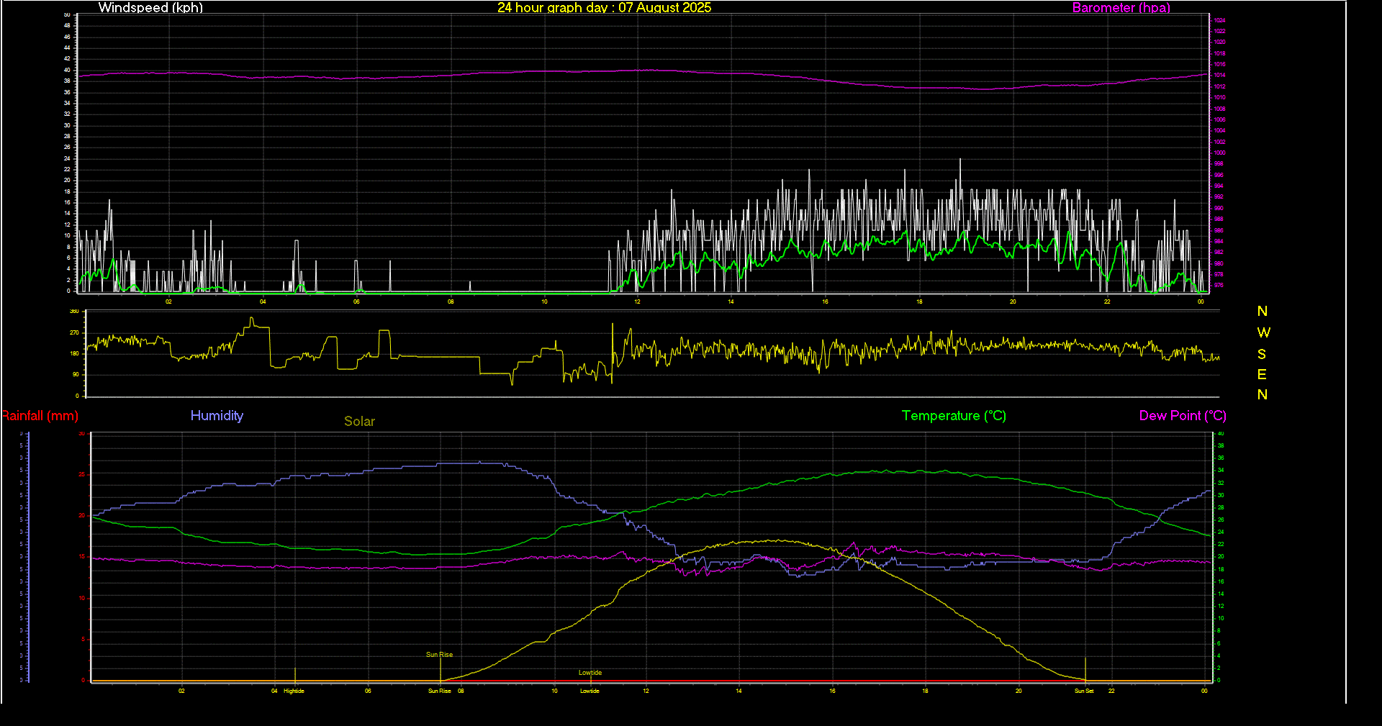Click hour '06' under the temperature graph
This screenshot has width=1382, height=726.
click(x=368, y=691)
